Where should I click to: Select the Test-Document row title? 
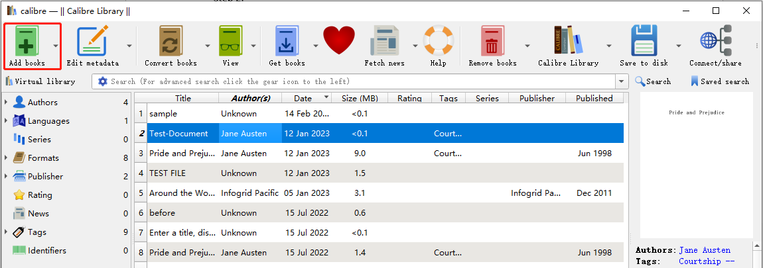[178, 134]
